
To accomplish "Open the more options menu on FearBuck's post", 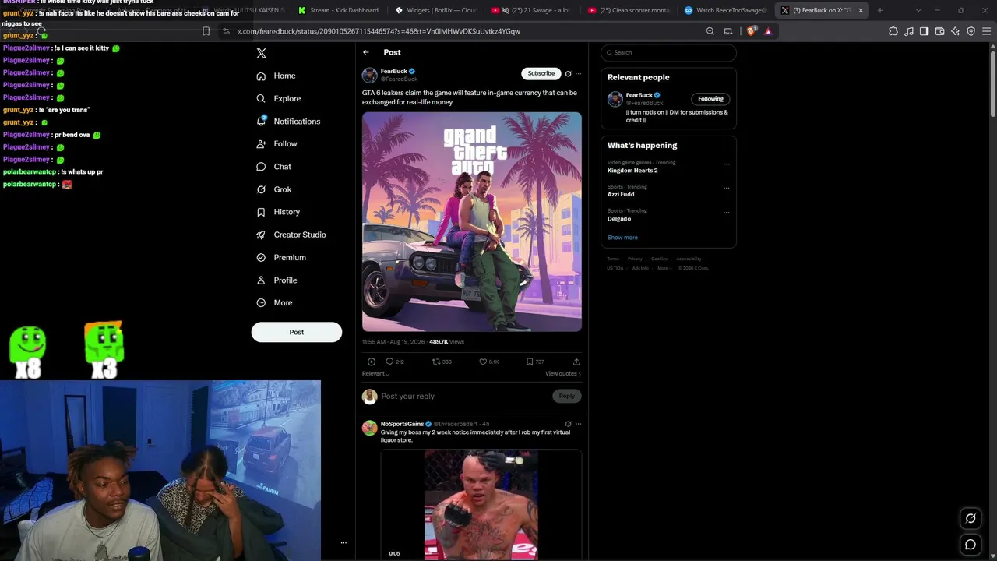I will click(x=578, y=74).
